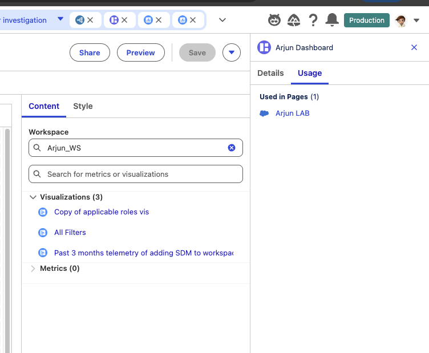Select the investigation tab label

(25, 20)
